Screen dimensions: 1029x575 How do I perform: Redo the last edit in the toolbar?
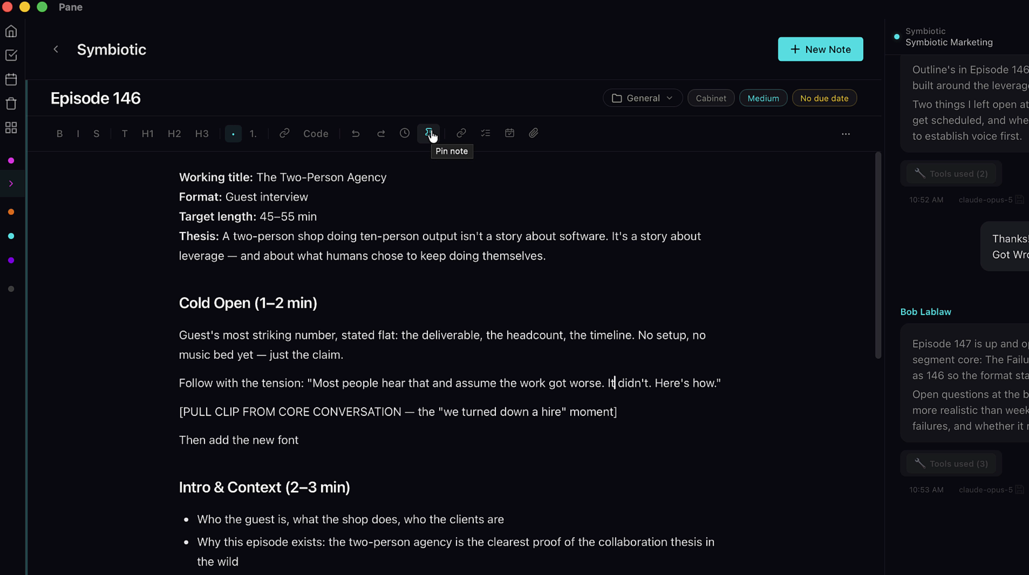(381, 134)
